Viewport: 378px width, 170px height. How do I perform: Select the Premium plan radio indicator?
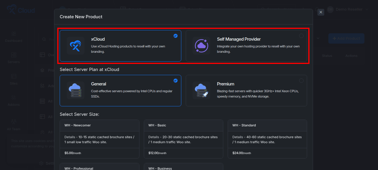tap(301, 80)
